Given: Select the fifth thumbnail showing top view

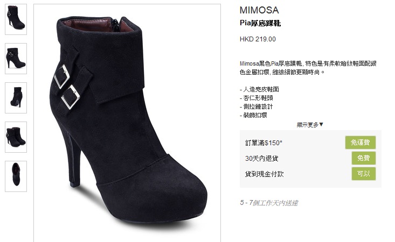Looking at the screenshot, I should point(16,176).
